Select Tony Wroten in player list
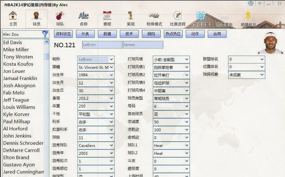Screen dimensions: 285x177 tap(18, 57)
